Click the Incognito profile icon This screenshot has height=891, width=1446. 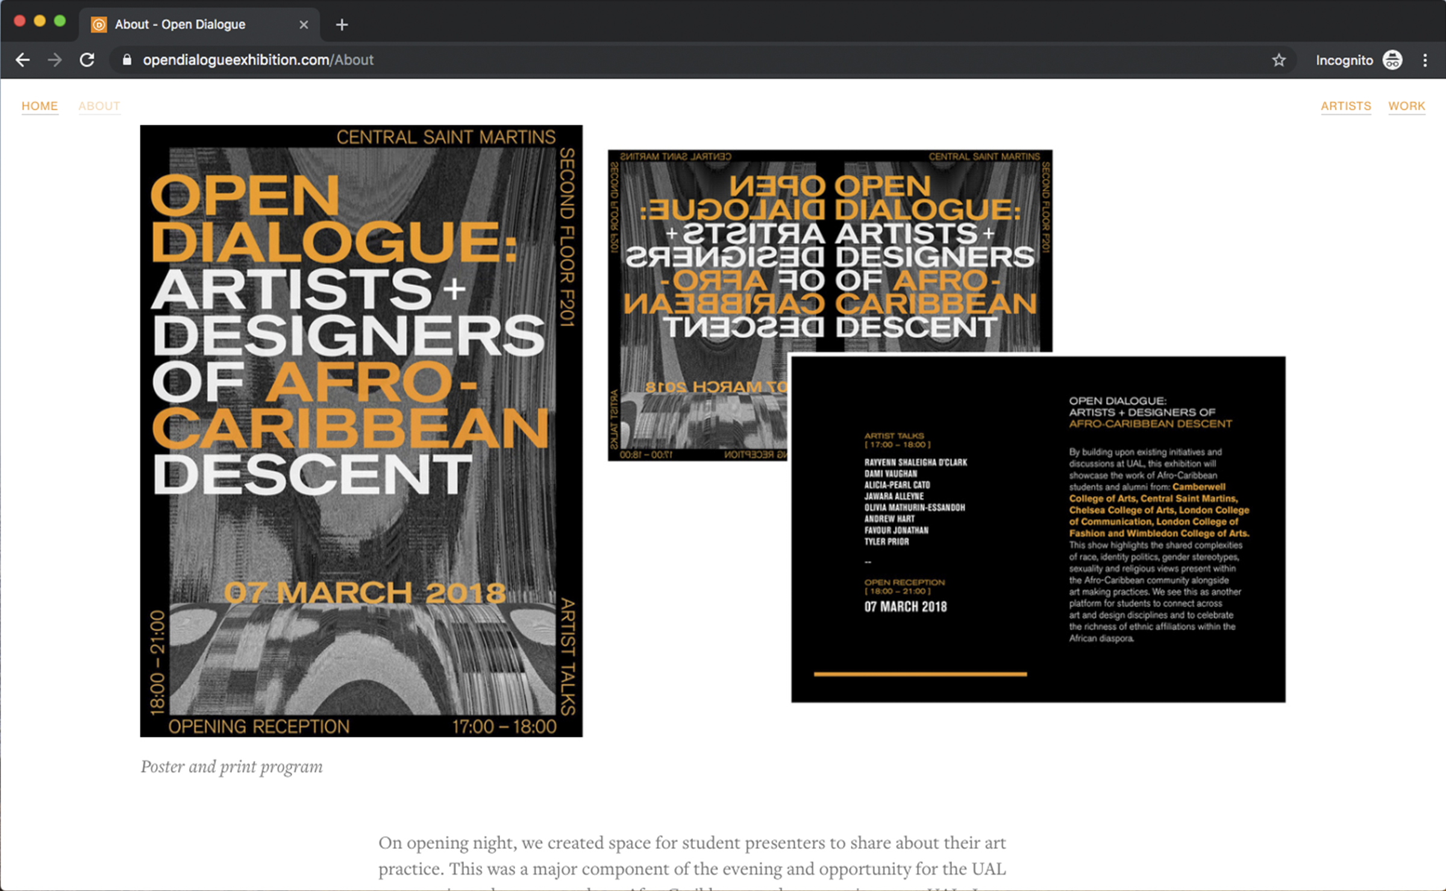click(1392, 60)
